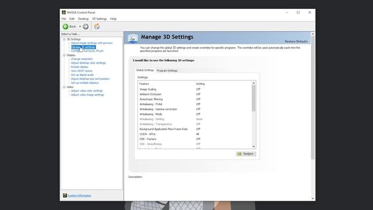Select Configure Surround, PhysX task
The width and height of the screenshot is (373, 210).
pyautogui.click(x=87, y=51)
